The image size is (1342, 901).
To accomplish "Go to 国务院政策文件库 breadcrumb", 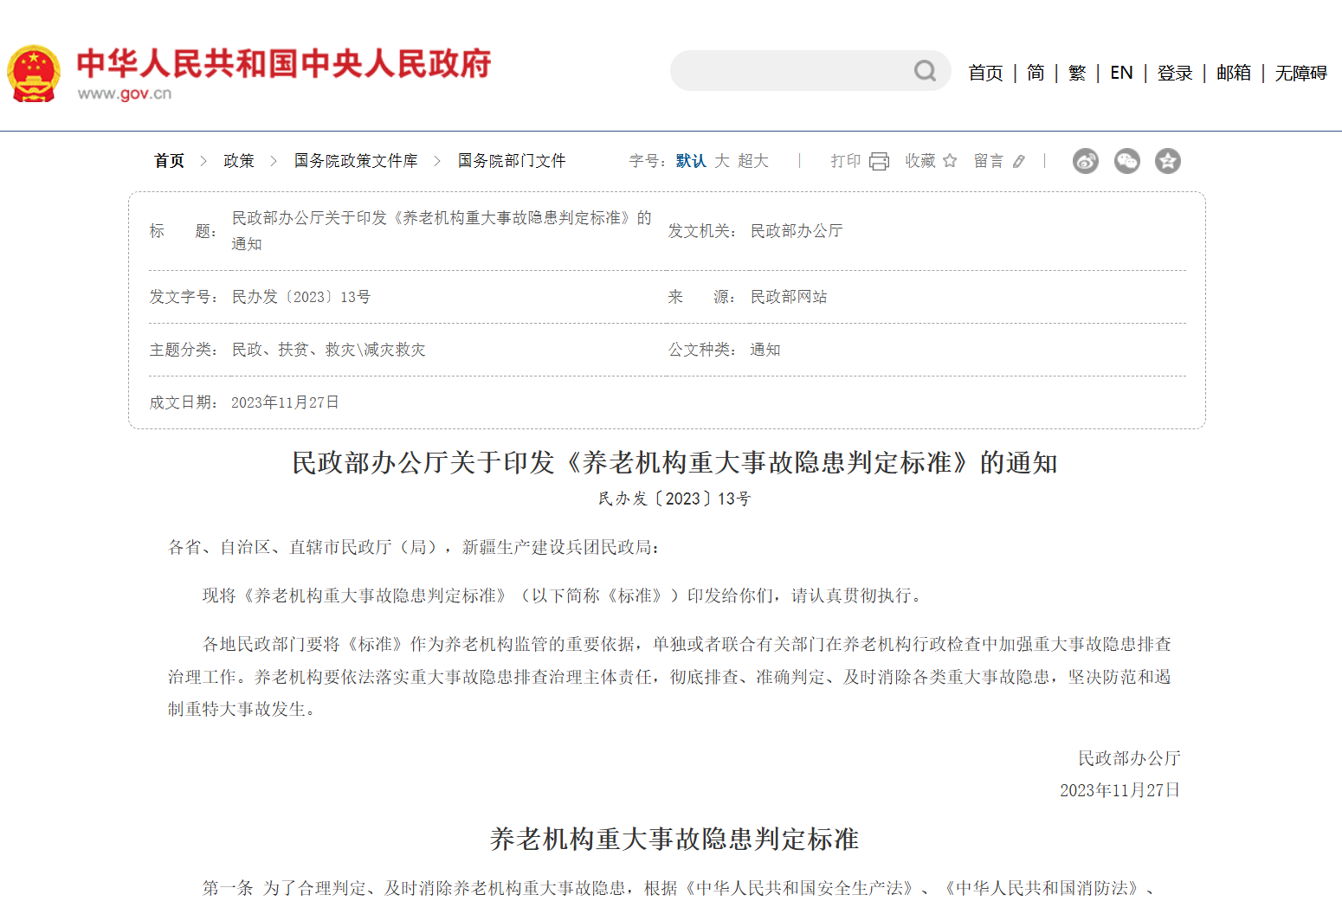I will tap(356, 161).
